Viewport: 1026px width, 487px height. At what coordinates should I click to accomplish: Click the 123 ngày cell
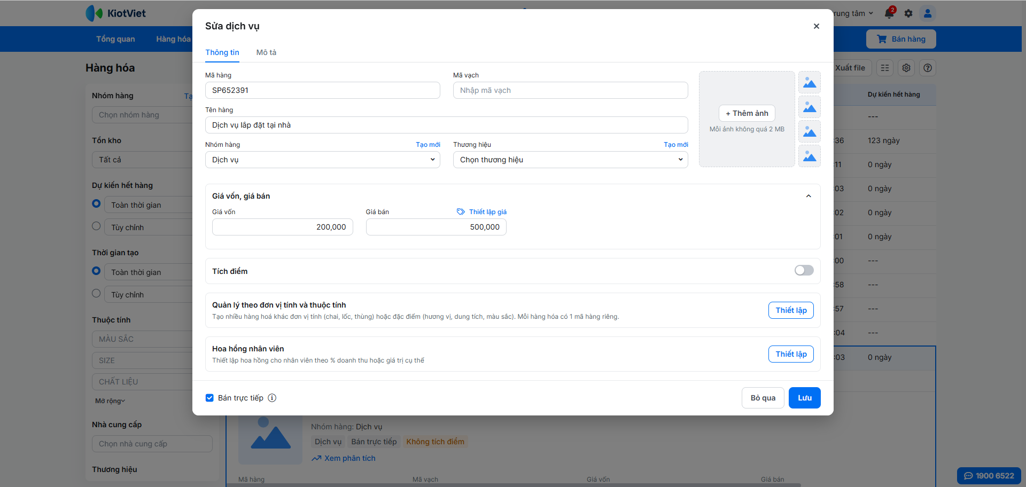[884, 140]
